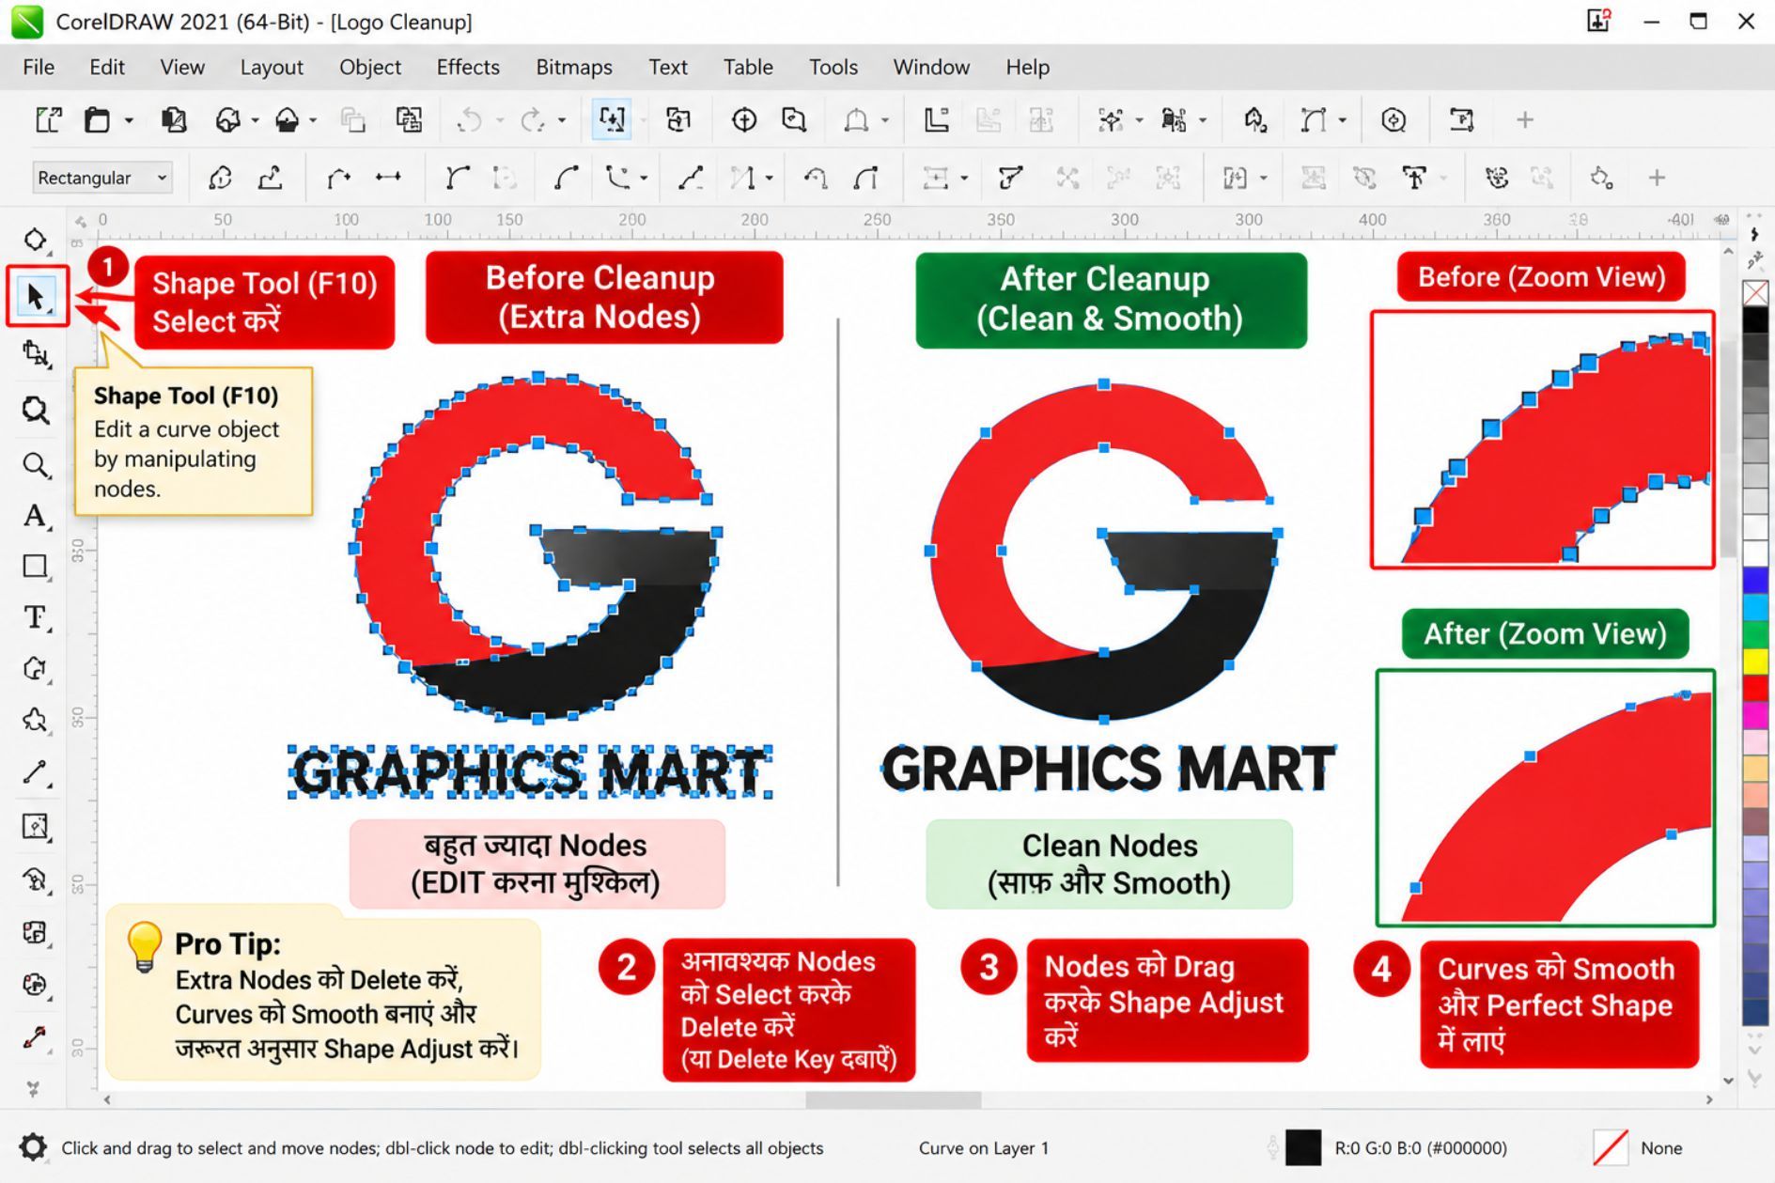Select the Crop tool in toolbox
This screenshot has height=1183, width=1775.
click(36, 353)
